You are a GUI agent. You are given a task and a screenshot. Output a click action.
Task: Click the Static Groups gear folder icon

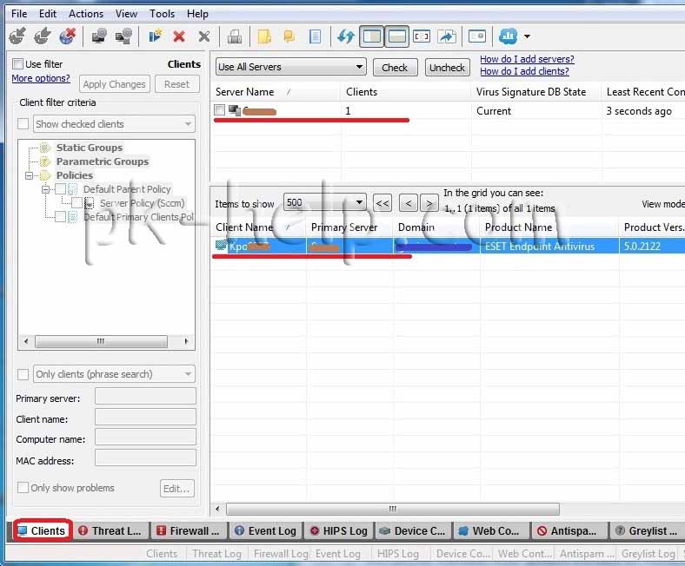(45, 148)
